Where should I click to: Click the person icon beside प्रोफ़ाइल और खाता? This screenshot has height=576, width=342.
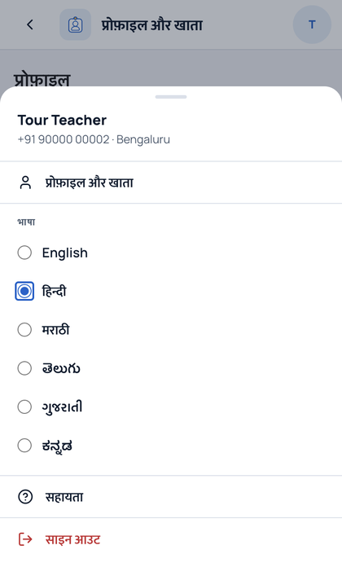point(25,182)
